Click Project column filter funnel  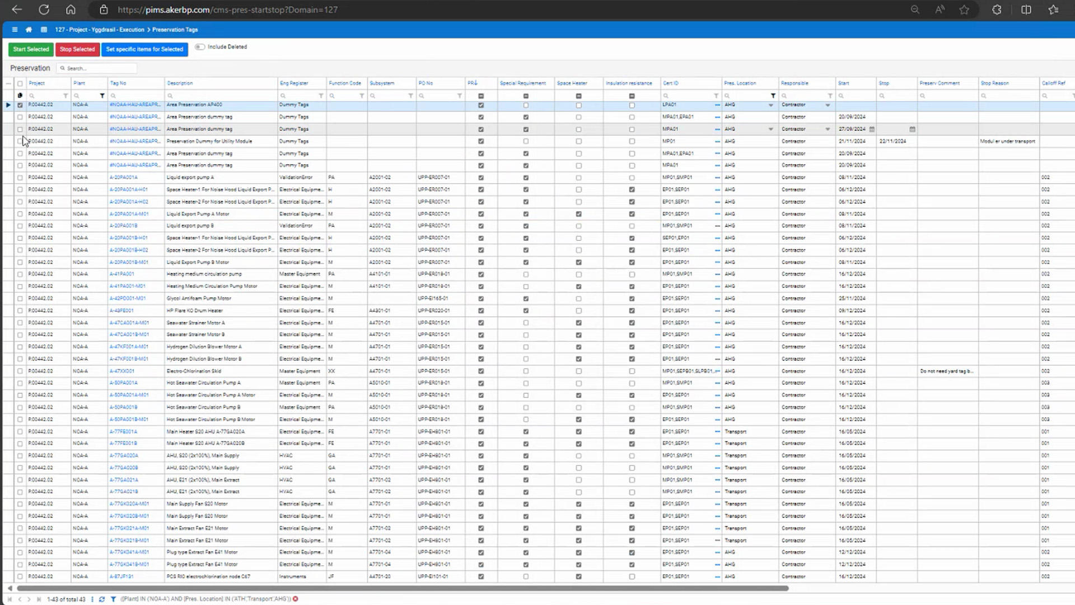pos(66,96)
